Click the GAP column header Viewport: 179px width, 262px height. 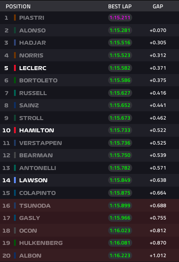pyautogui.click(x=158, y=6)
